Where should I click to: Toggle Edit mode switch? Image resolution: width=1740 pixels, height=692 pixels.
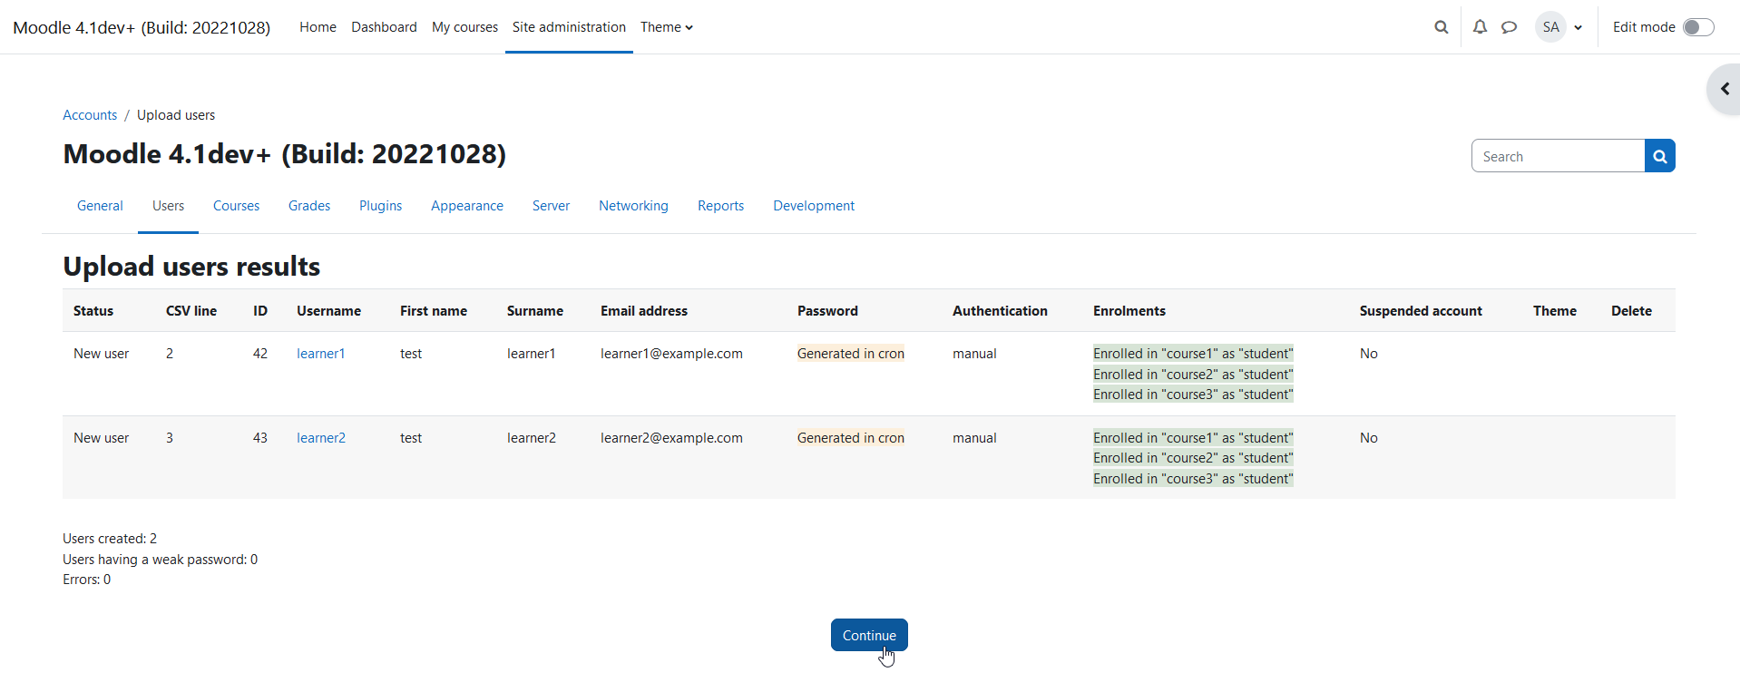coord(1698,27)
